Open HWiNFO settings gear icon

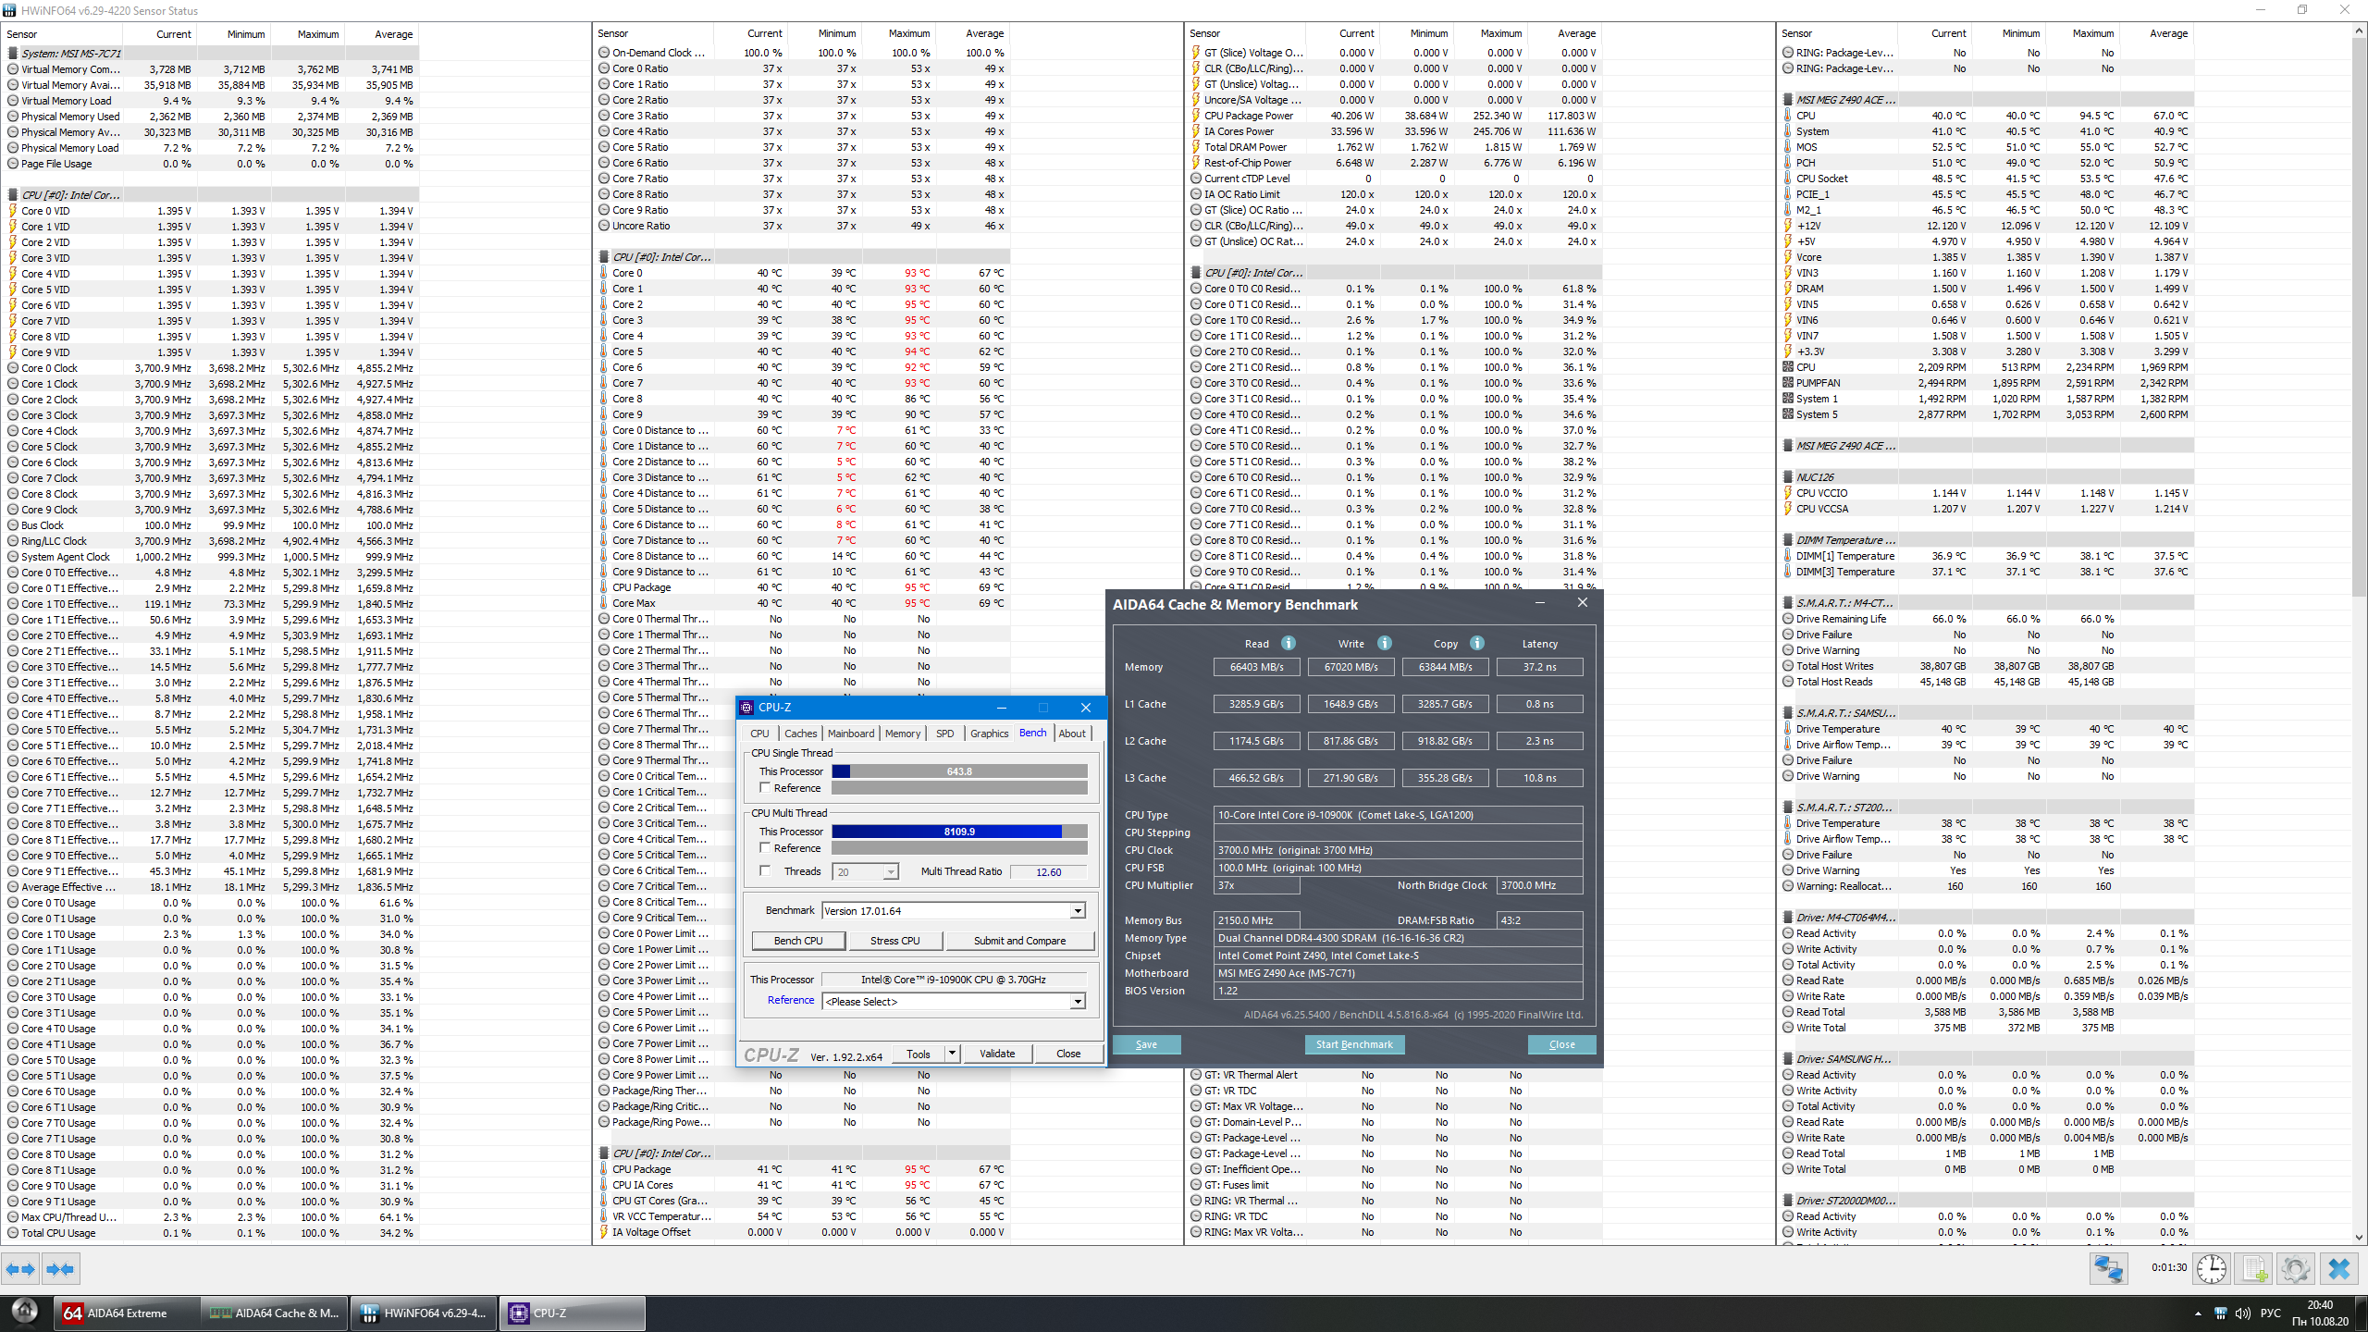click(2295, 1269)
